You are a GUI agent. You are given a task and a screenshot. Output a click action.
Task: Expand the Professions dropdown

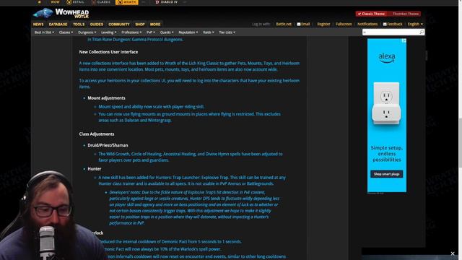point(131,32)
